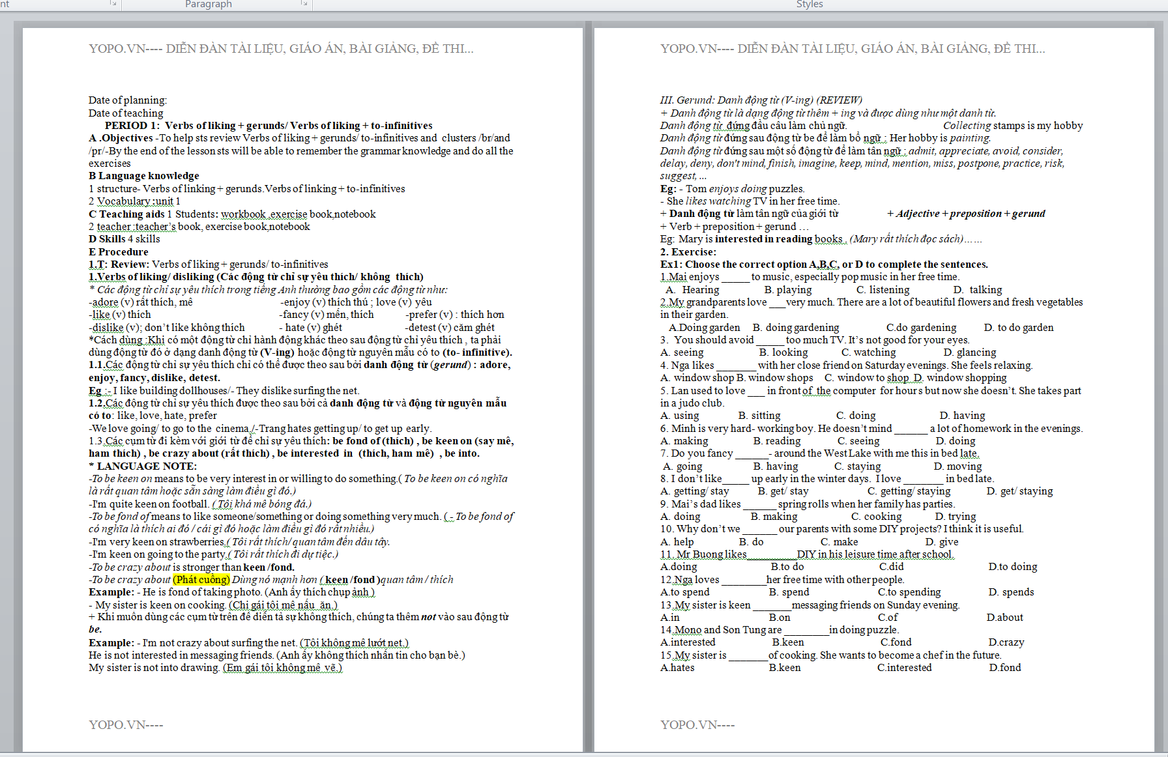
Task: Click the 'Date of teaching' line
Action: point(126,113)
